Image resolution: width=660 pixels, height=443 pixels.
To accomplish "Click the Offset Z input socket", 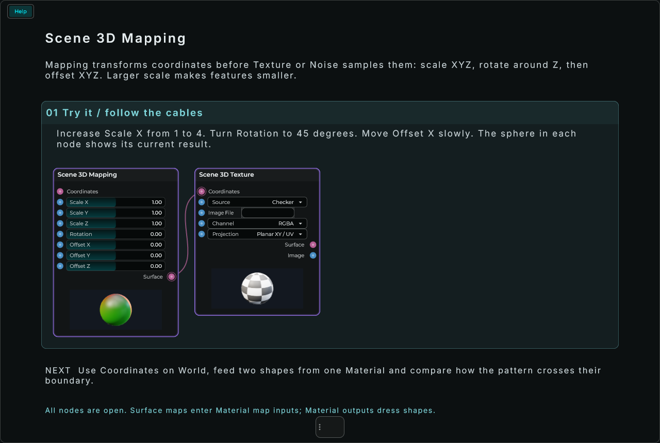I will click(60, 266).
